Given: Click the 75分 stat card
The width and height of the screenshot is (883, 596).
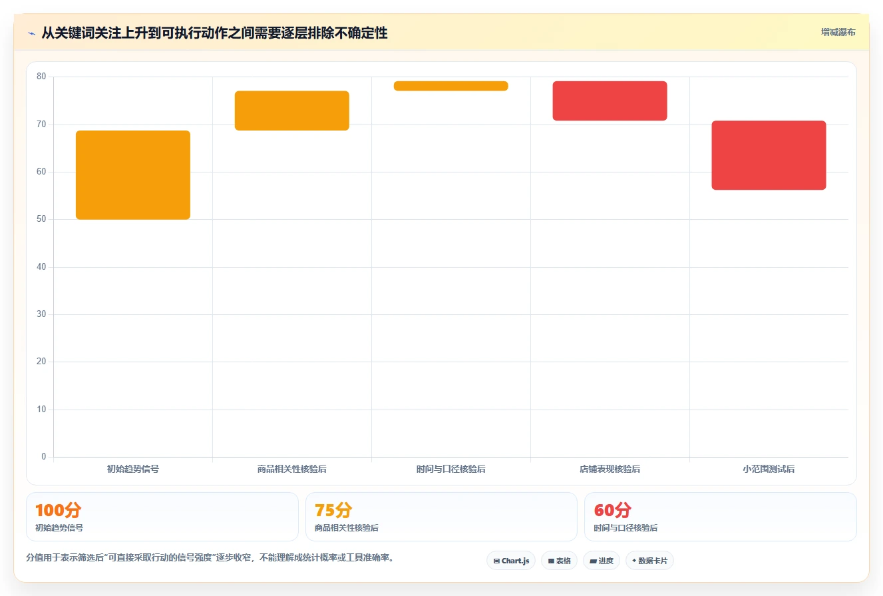Looking at the screenshot, I should click(441, 517).
